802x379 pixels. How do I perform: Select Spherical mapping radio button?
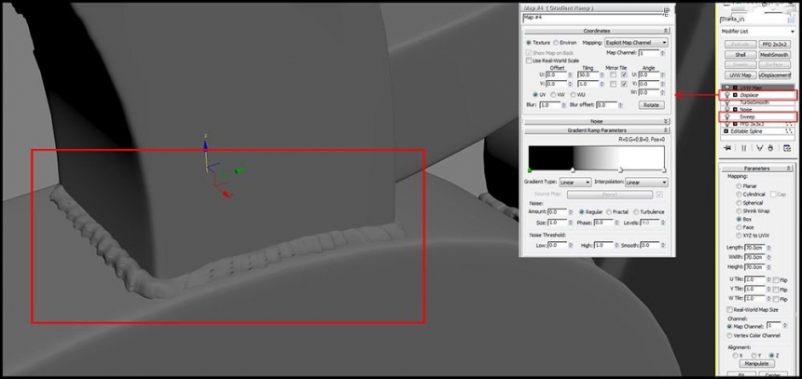[739, 203]
